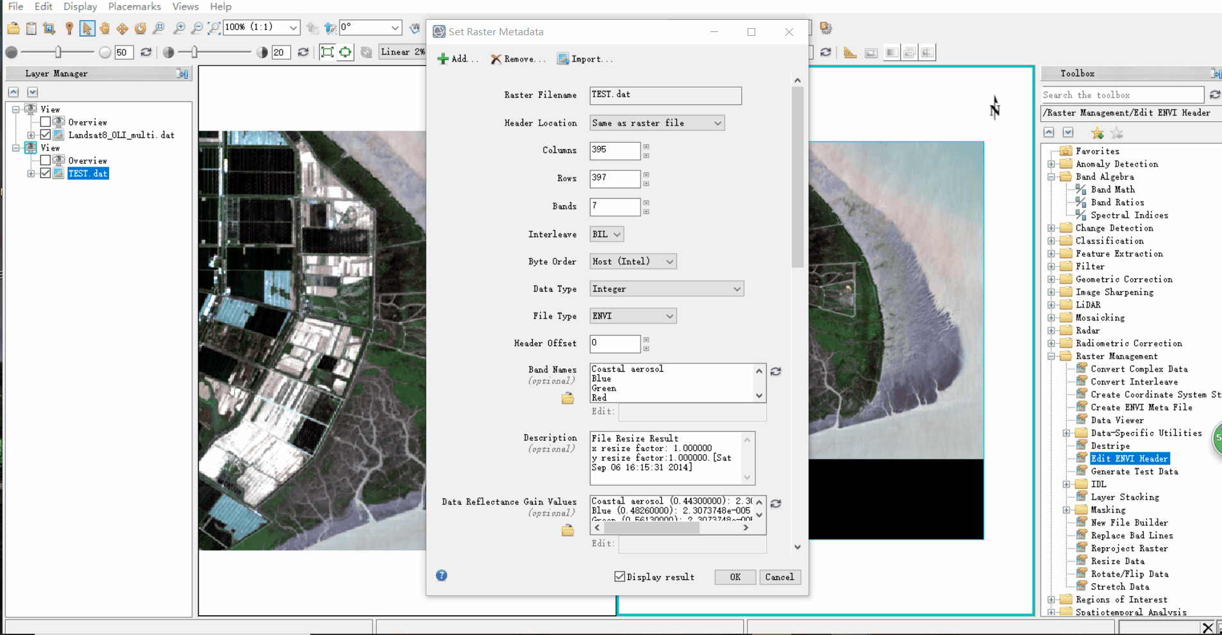Select Layer Stacking in toolbox
Image resolution: width=1222 pixels, height=635 pixels.
[x=1125, y=497]
